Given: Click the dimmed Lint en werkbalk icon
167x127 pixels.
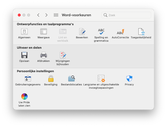Looking at the screenshot, I should tap(63, 32).
